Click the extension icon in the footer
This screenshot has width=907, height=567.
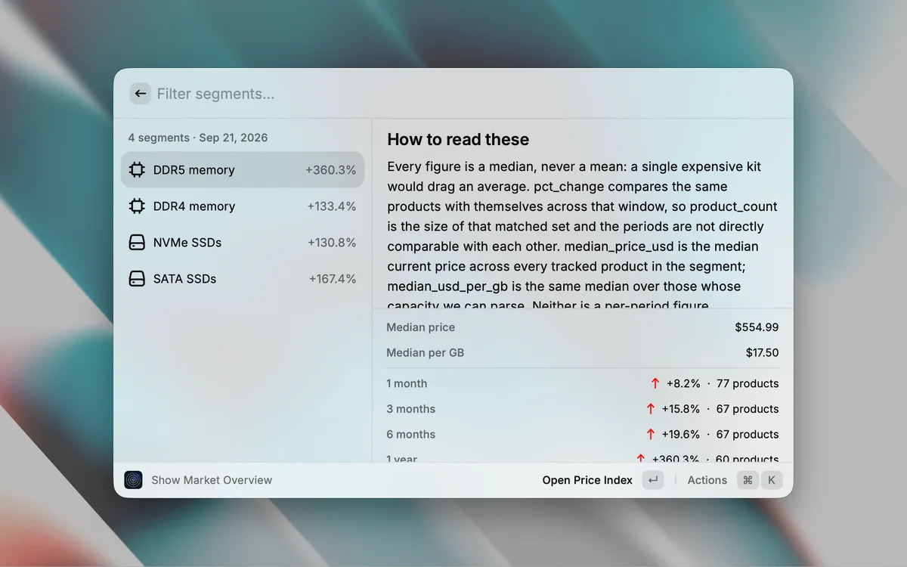pos(133,480)
